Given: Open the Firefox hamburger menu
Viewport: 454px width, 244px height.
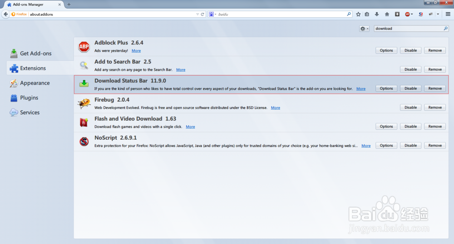Looking at the screenshot, I should click(x=448, y=14).
